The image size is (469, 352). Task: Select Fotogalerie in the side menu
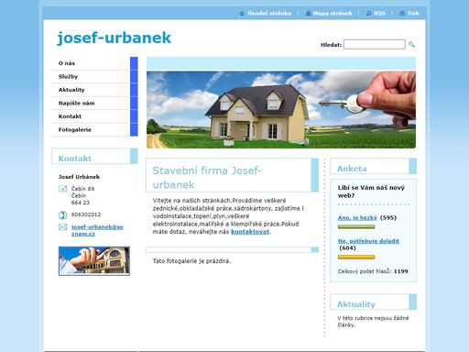75,129
